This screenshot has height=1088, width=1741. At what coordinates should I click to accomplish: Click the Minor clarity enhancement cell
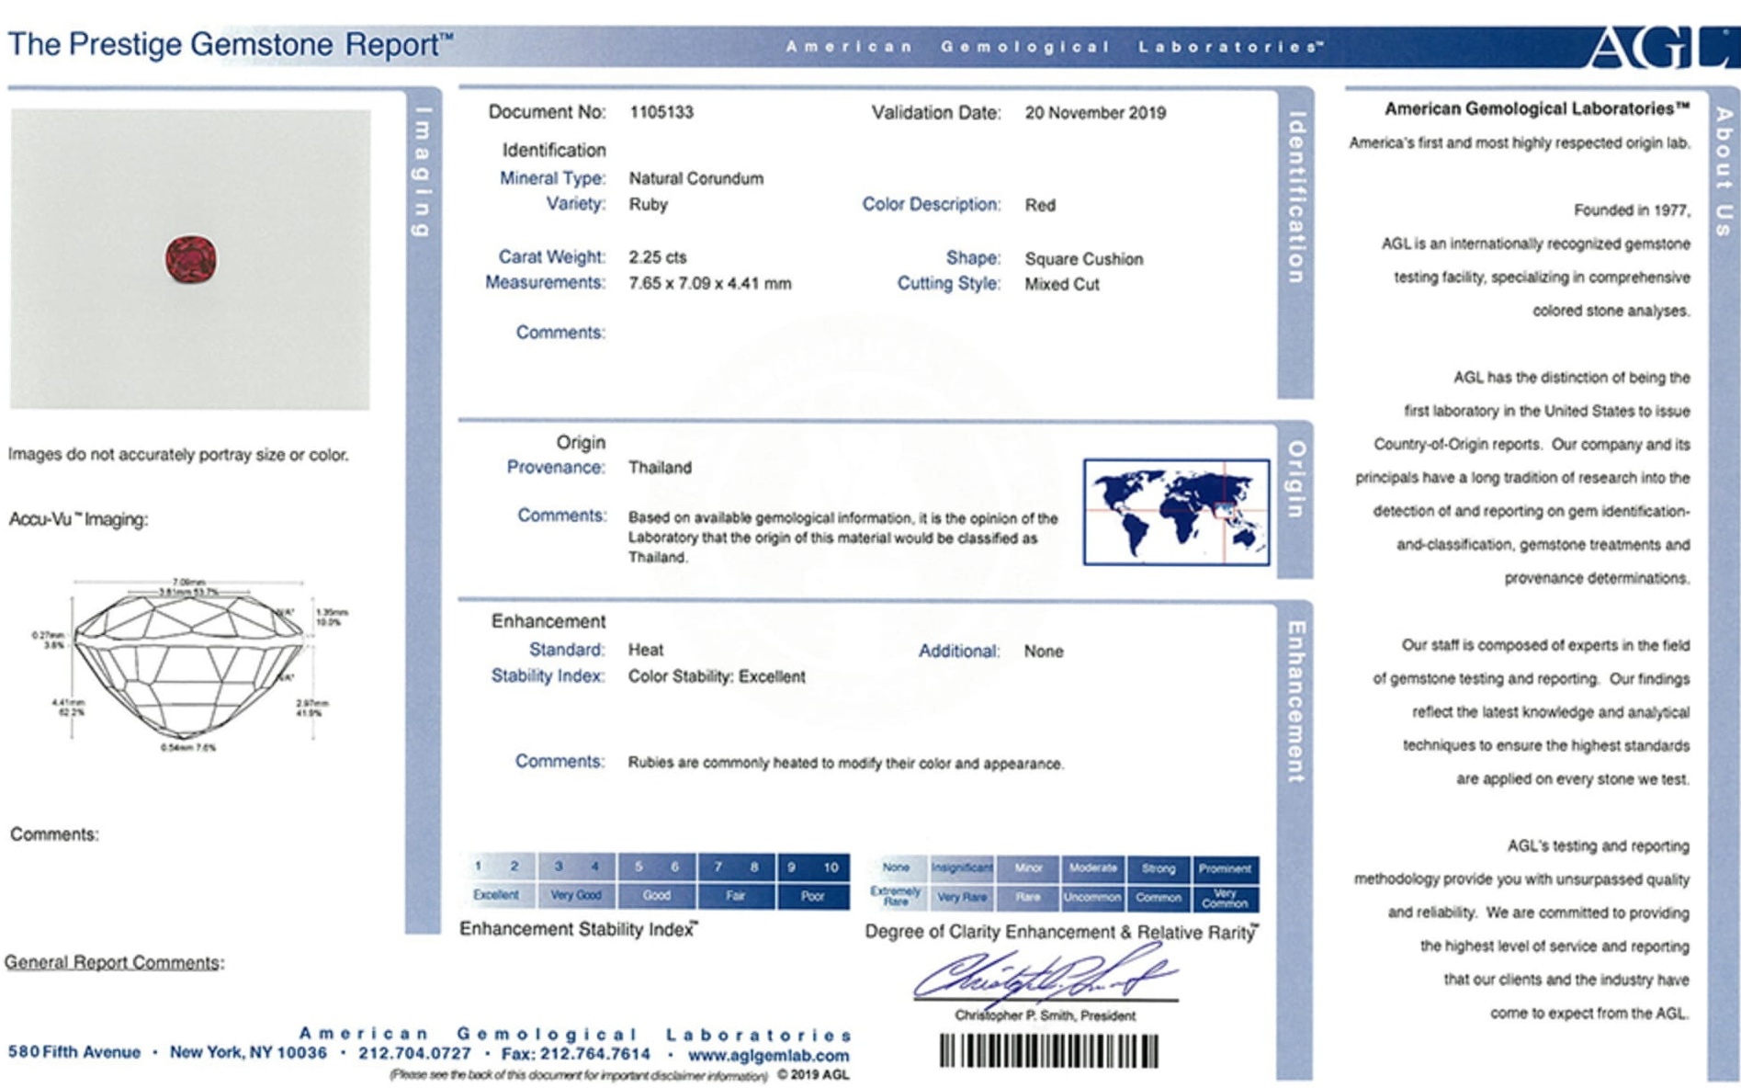[1028, 867]
